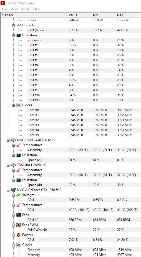
Task: Open the Tools menu
Action: coord(26,9)
